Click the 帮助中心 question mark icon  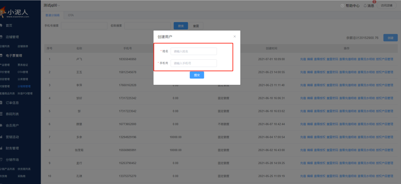tap(342, 6)
